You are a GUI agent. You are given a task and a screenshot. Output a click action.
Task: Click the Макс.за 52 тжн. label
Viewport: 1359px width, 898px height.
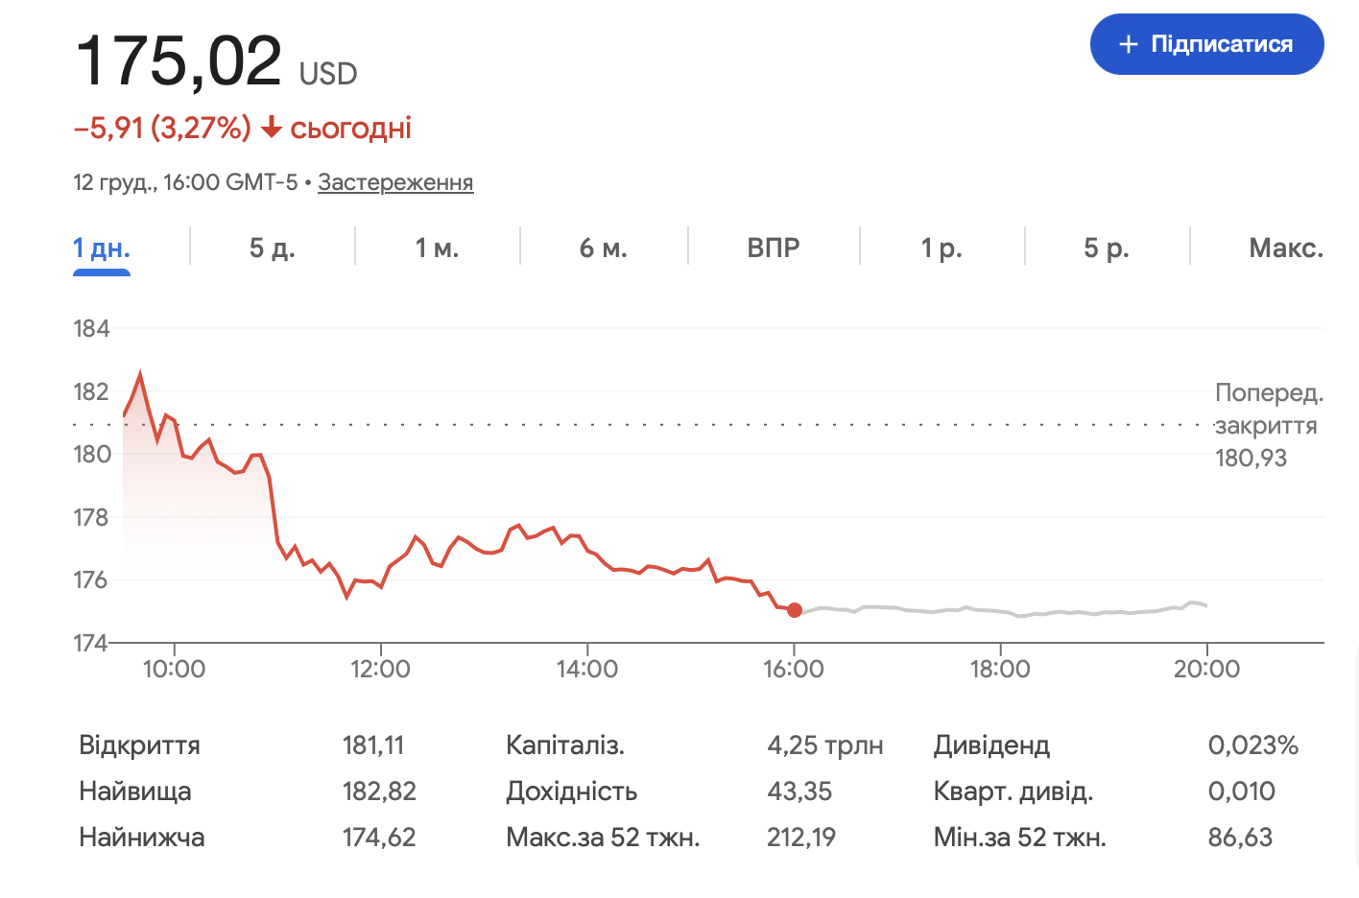[x=603, y=838]
